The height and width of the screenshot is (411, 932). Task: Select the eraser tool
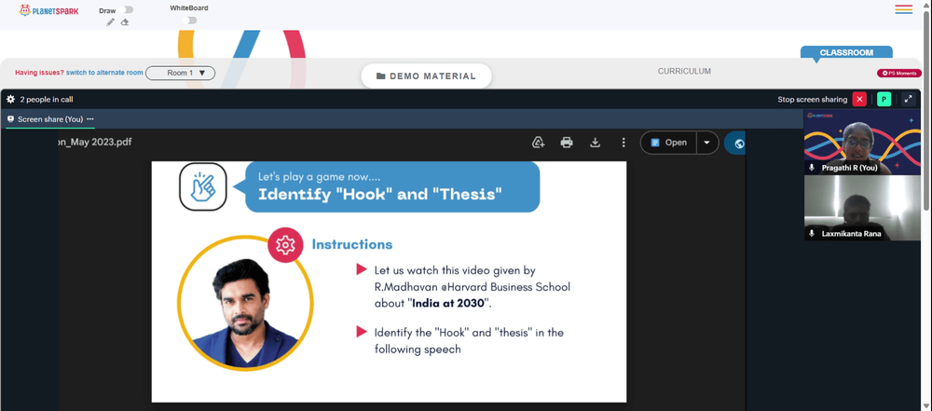tap(124, 22)
